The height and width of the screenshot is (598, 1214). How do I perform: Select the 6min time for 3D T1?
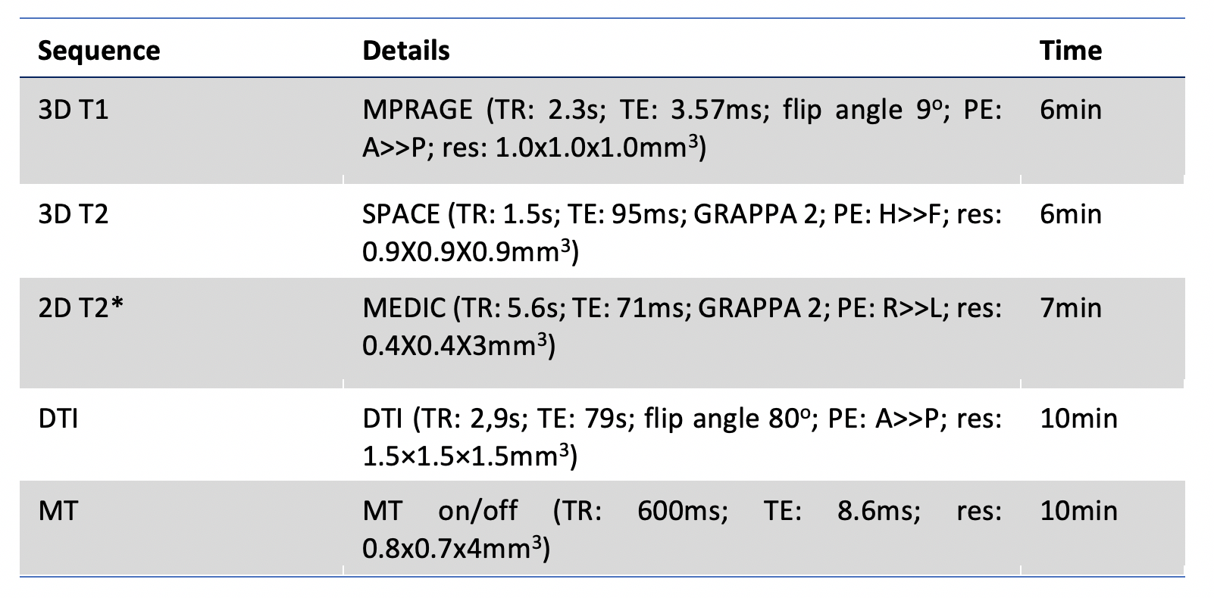[1070, 111]
